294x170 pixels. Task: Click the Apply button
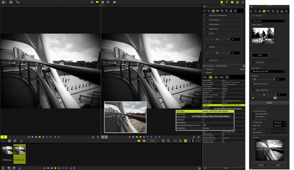pos(277,166)
